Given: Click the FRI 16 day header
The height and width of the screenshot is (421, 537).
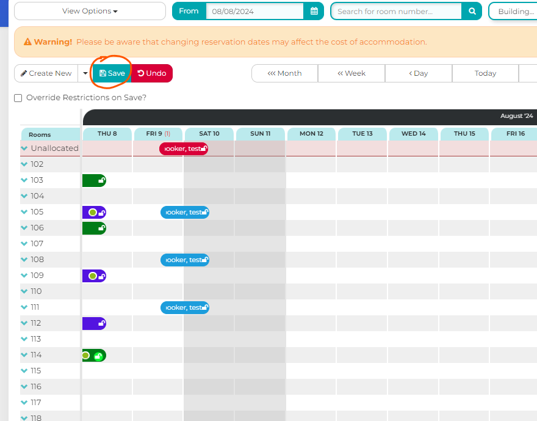Looking at the screenshot, I should (x=514, y=134).
